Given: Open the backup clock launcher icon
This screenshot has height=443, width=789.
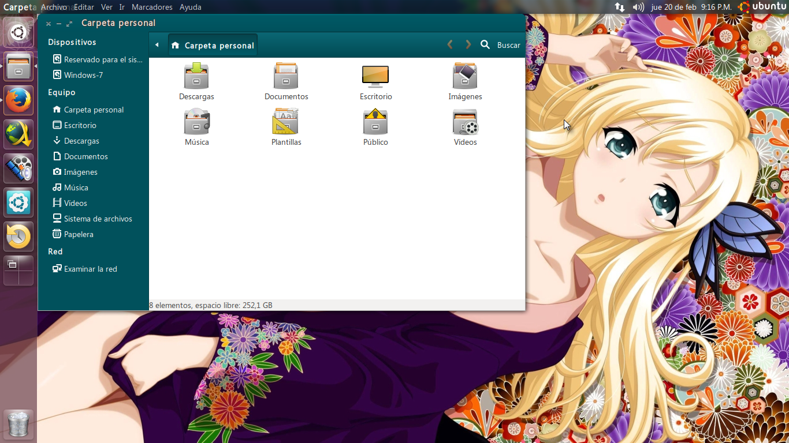Looking at the screenshot, I should coord(18,236).
